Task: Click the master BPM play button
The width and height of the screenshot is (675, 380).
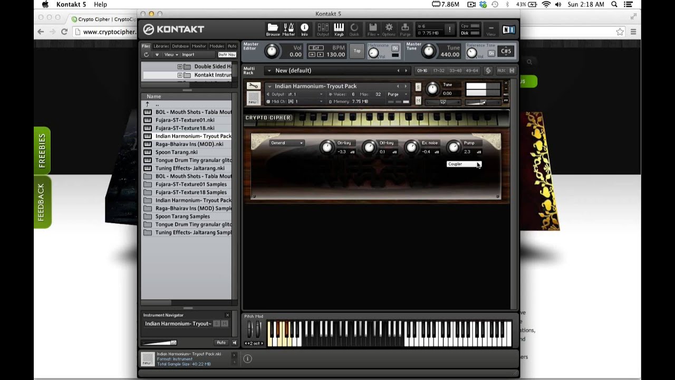Action: tap(319, 54)
